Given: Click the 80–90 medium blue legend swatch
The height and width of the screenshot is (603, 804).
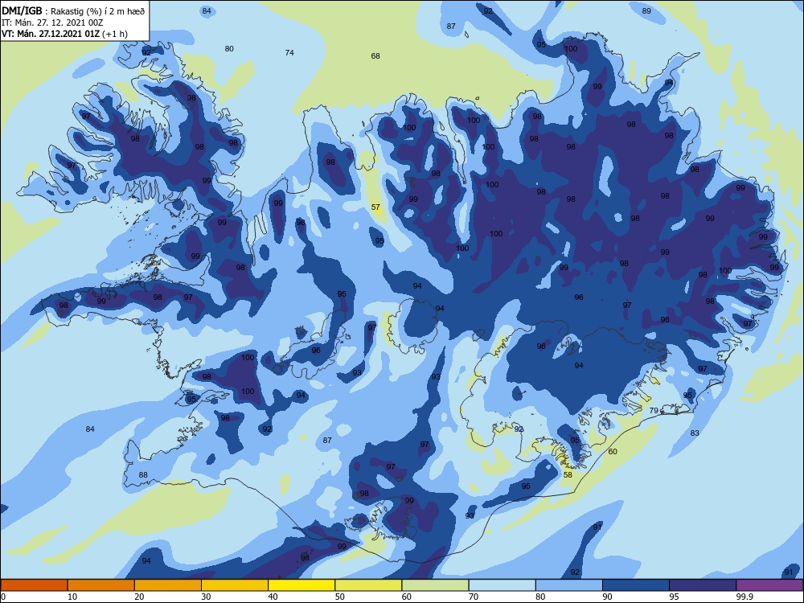Looking at the screenshot, I should pyautogui.click(x=569, y=585).
